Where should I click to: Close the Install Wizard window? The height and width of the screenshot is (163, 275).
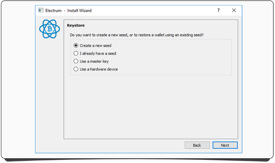click(234, 10)
